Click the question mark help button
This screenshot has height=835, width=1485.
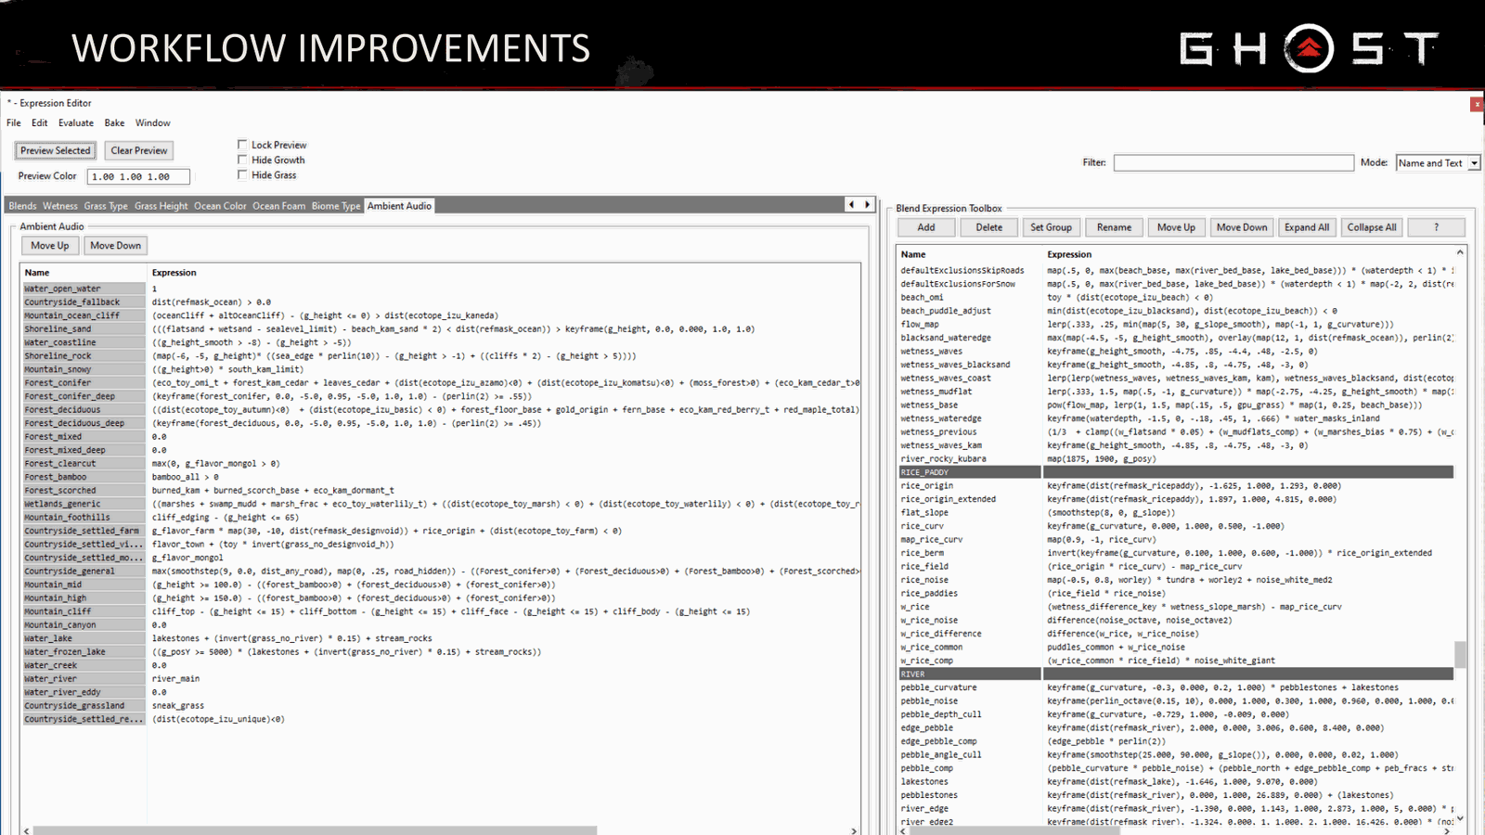click(1436, 227)
